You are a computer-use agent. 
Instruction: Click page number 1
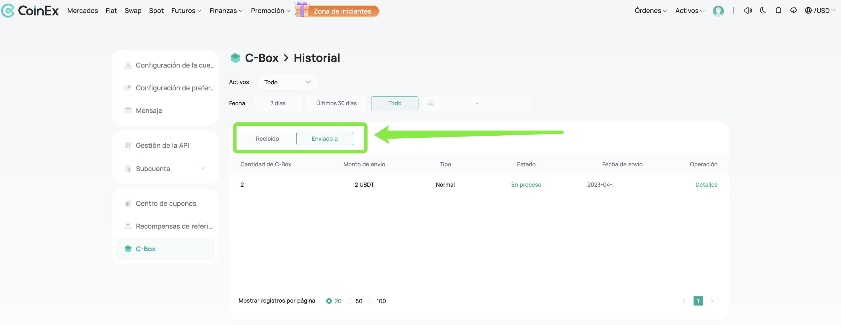698,301
